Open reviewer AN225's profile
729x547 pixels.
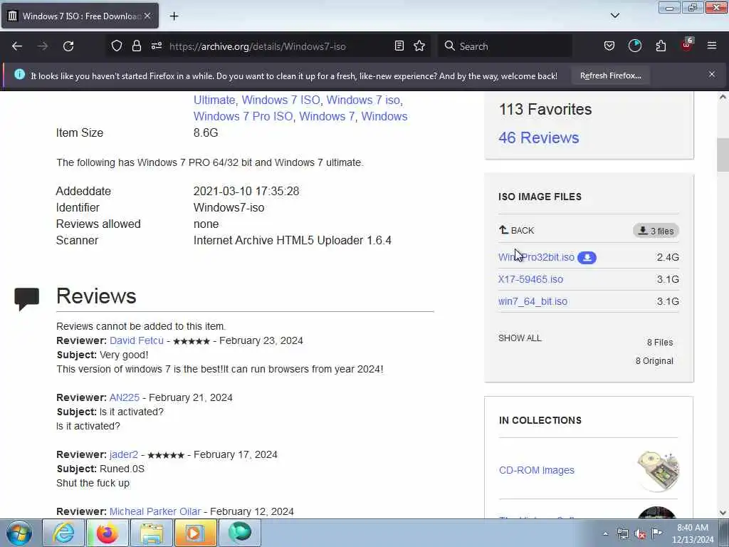tap(124, 397)
